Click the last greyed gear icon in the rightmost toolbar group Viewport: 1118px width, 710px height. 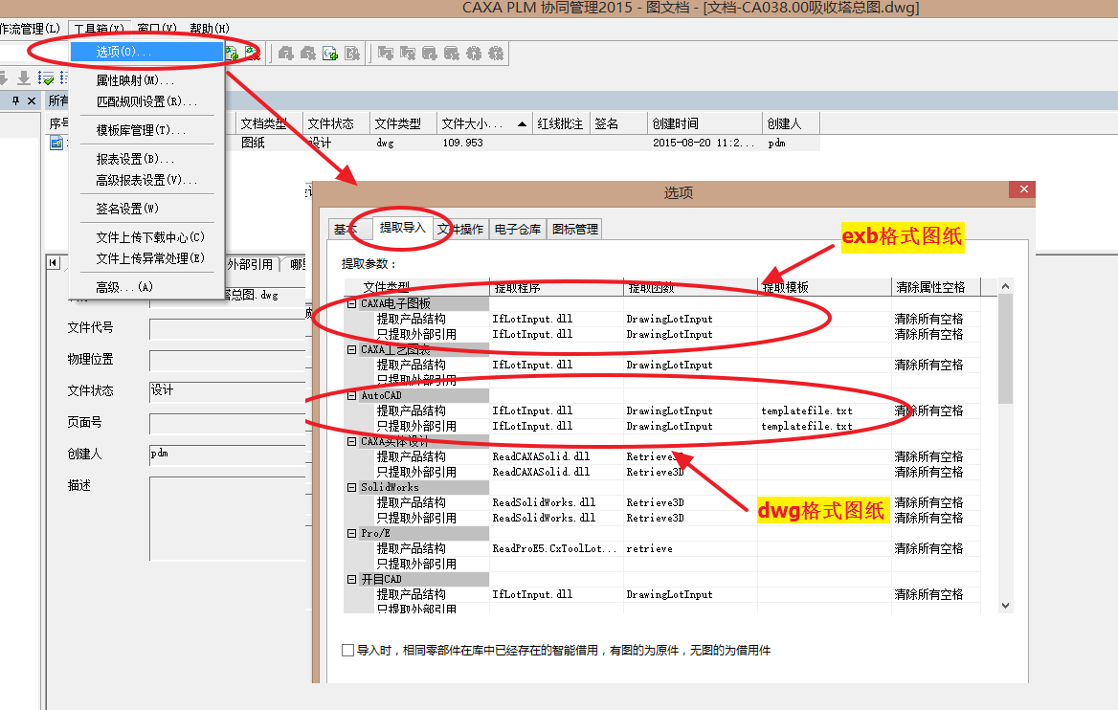pos(496,54)
